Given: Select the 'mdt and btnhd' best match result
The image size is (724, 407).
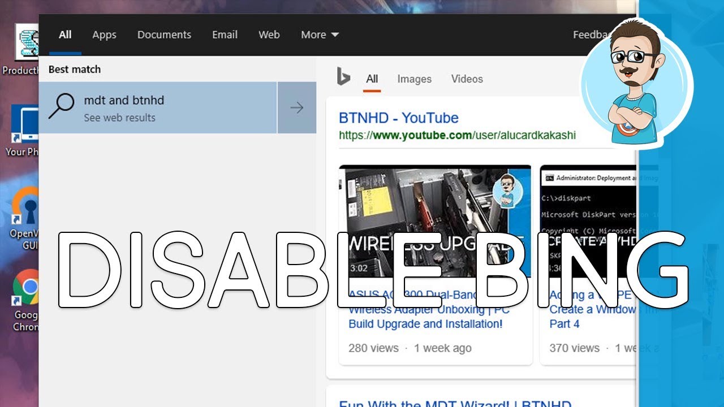Looking at the screenshot, I should point(158,107).
